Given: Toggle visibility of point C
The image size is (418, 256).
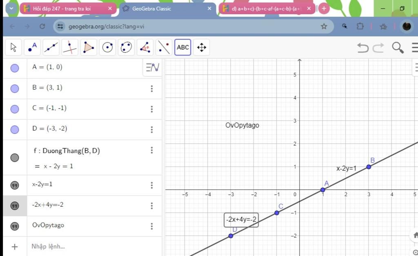Looking at the screenshot, I should click(x=15, y=109).
